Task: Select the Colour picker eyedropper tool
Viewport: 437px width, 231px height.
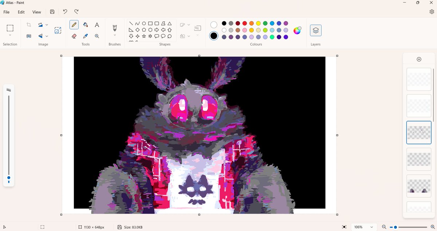Action: pyautogui.click(x=86, y=36)
